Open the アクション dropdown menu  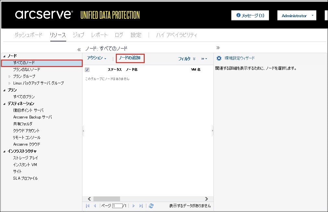(97, 58)
